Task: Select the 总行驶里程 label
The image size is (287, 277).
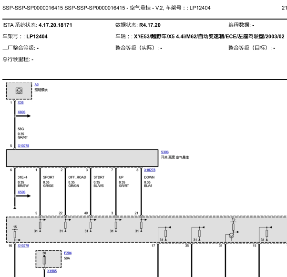Action: (x=16, y=59)
